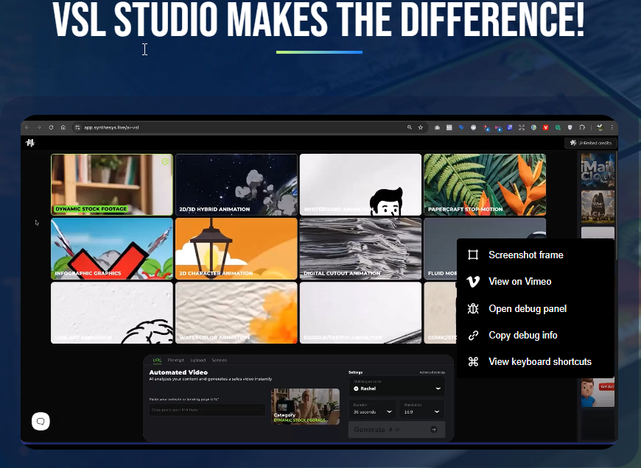Viewport: 641px width, 468px height.
Task: Click the arrow icon on Generate button
Action: 434,430
